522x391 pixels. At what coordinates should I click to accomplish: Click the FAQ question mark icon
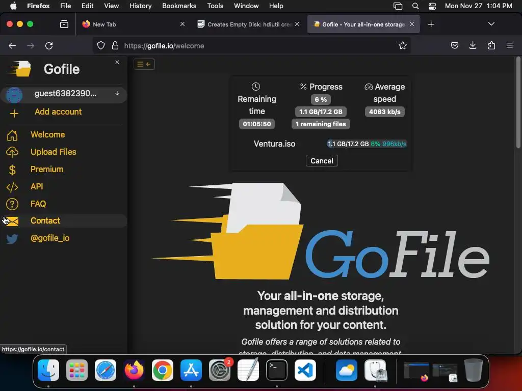coord(12,204)
